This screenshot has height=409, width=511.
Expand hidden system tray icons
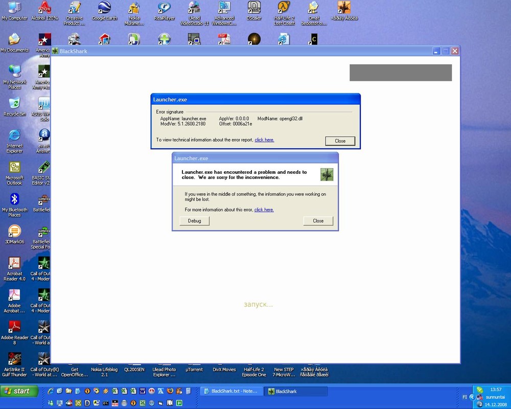click(x=472, y=397)
